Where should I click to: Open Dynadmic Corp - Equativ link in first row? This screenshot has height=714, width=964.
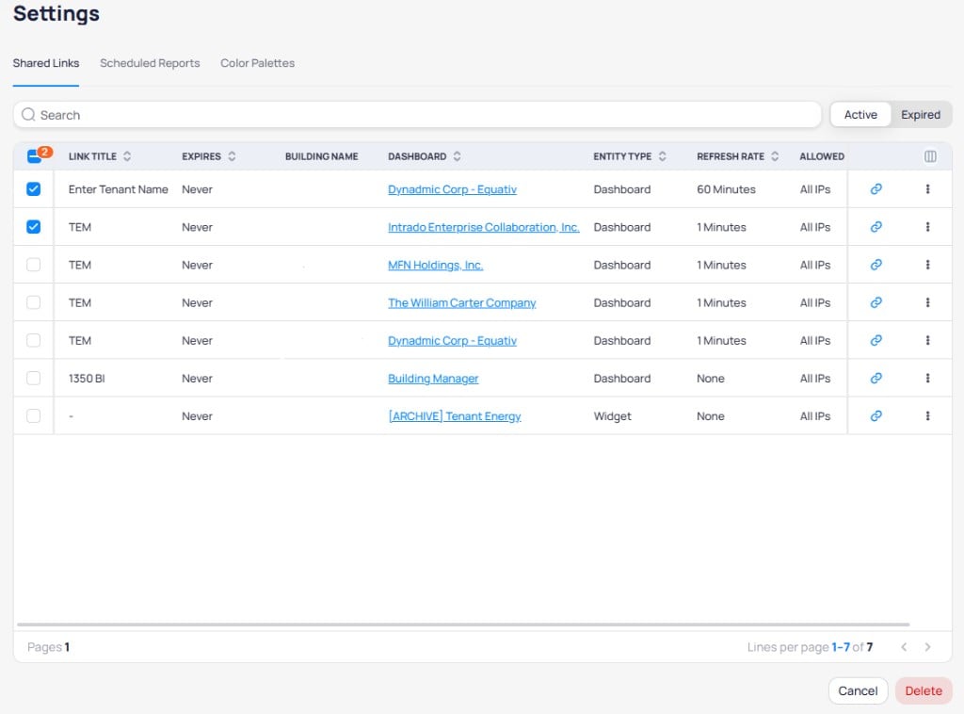(x=452, y=189)
